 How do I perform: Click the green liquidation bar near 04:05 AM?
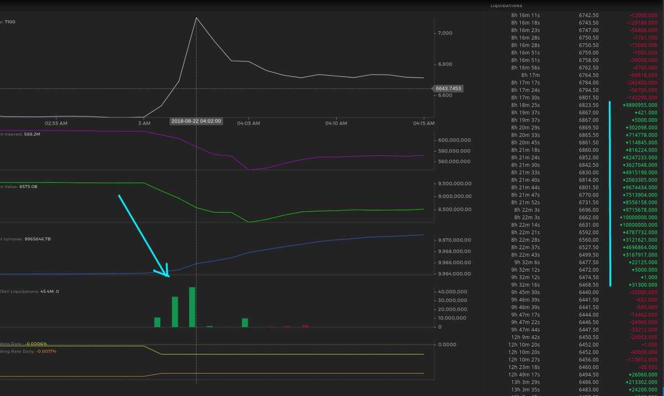(245, 322)
